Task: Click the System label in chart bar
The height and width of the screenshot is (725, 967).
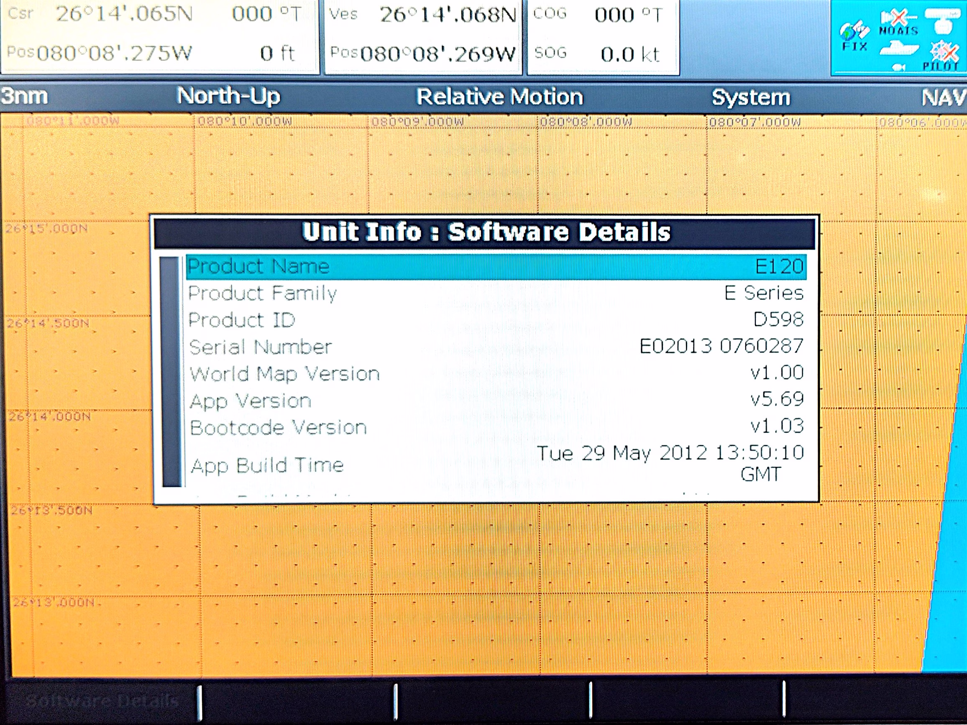Action: 751,97
